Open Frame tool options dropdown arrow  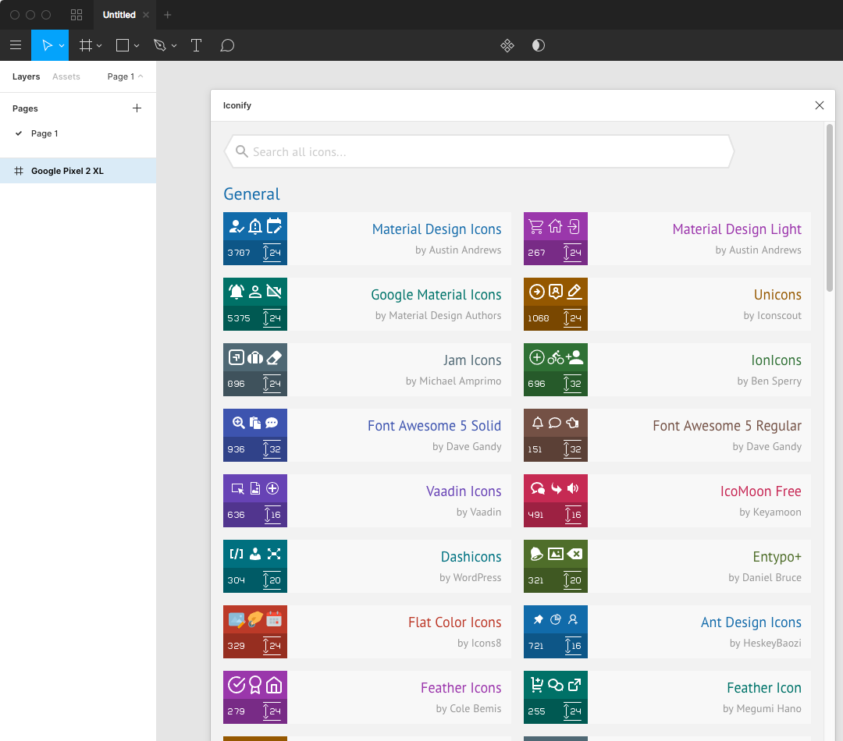point(99,46)
